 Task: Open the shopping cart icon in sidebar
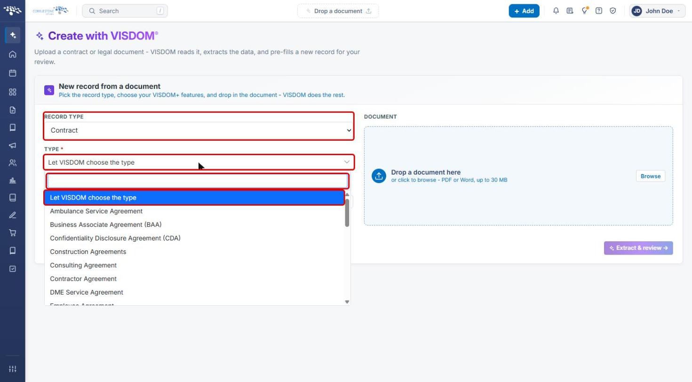[x=13, y=232]
